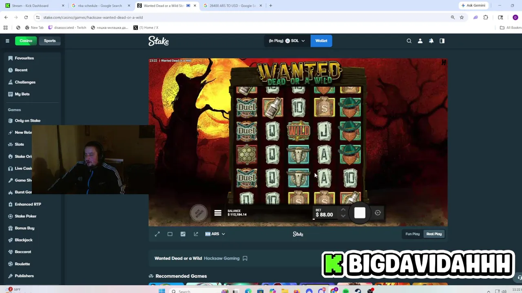Click the Recommended Games heading

click(x=181, y=276)
